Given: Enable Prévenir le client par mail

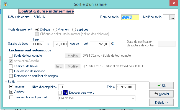Looking at the screenshot, I should 11,97.
